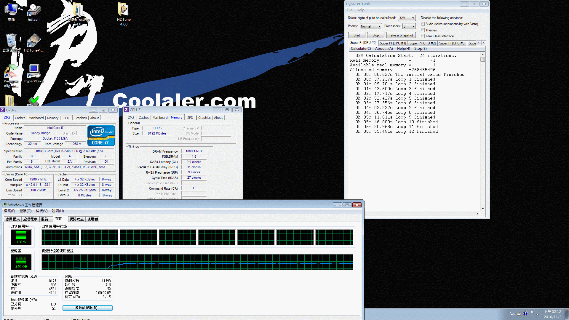569x320 pixels.
Task: Open About...(A) menu in Super PI
Action: [x=384, y=49]
